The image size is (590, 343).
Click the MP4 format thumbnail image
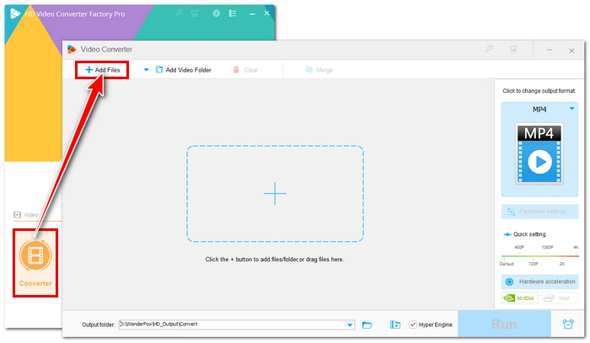539,153
